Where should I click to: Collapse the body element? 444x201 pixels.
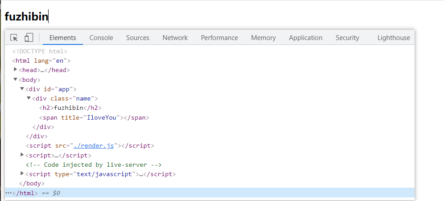tap(16, 79)
